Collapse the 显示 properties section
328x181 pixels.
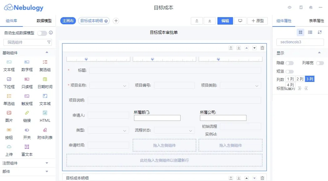coord(320,53)
